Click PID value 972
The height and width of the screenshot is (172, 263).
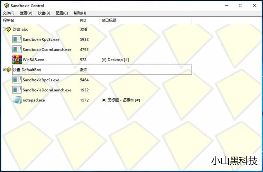coord(83,60)
